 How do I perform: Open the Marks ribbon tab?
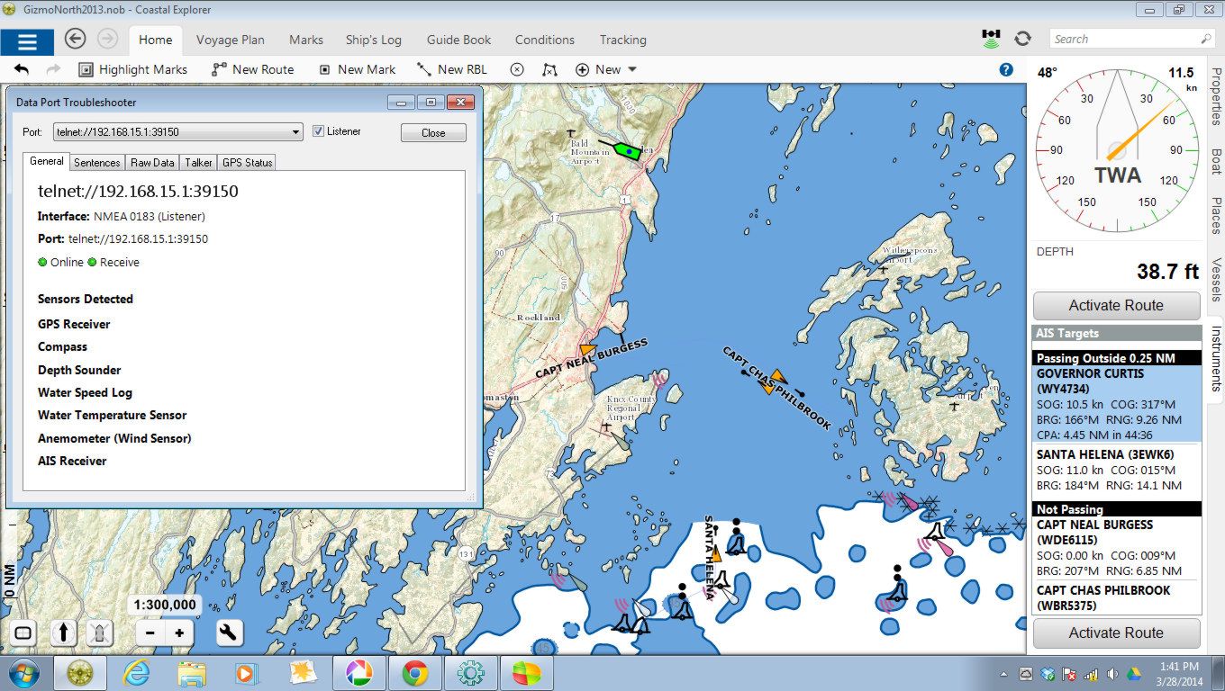click(306, 40)
